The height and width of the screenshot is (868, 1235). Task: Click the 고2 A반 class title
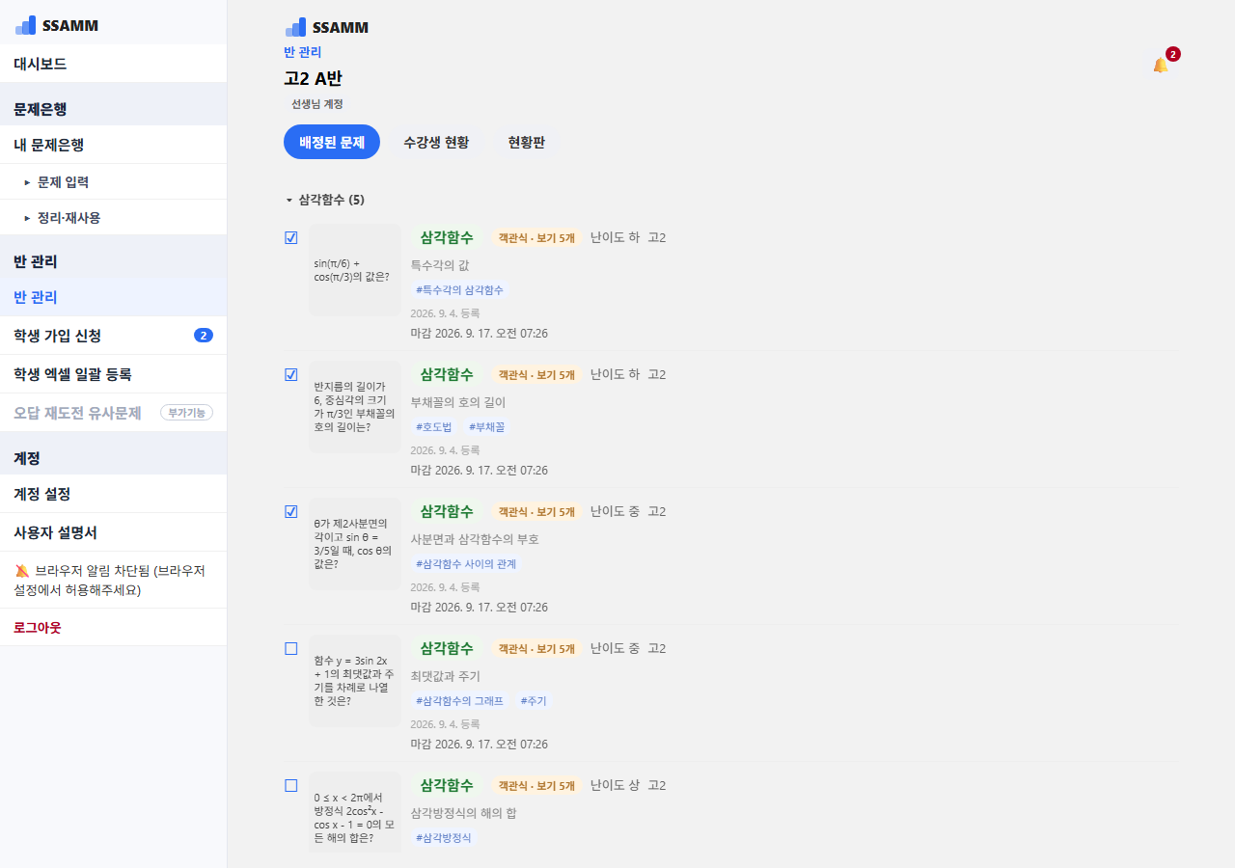[313, 78]
